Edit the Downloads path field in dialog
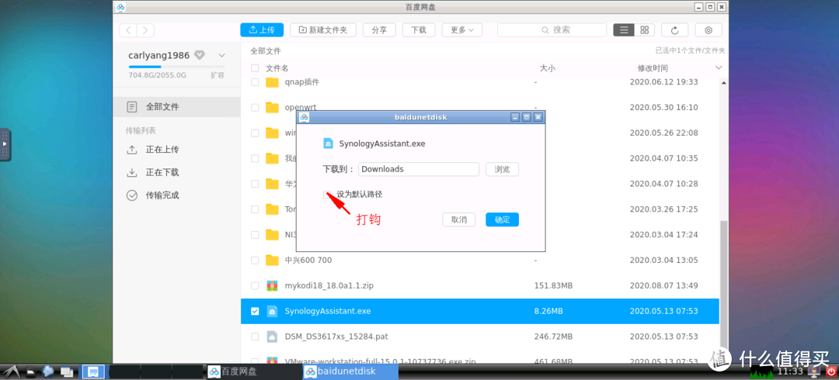839x380 pixels. tap(419, 169)
